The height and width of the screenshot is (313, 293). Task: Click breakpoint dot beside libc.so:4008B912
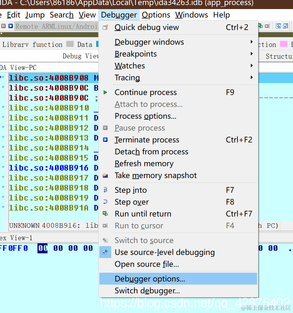pyautogui.click(x=3, y=127)
